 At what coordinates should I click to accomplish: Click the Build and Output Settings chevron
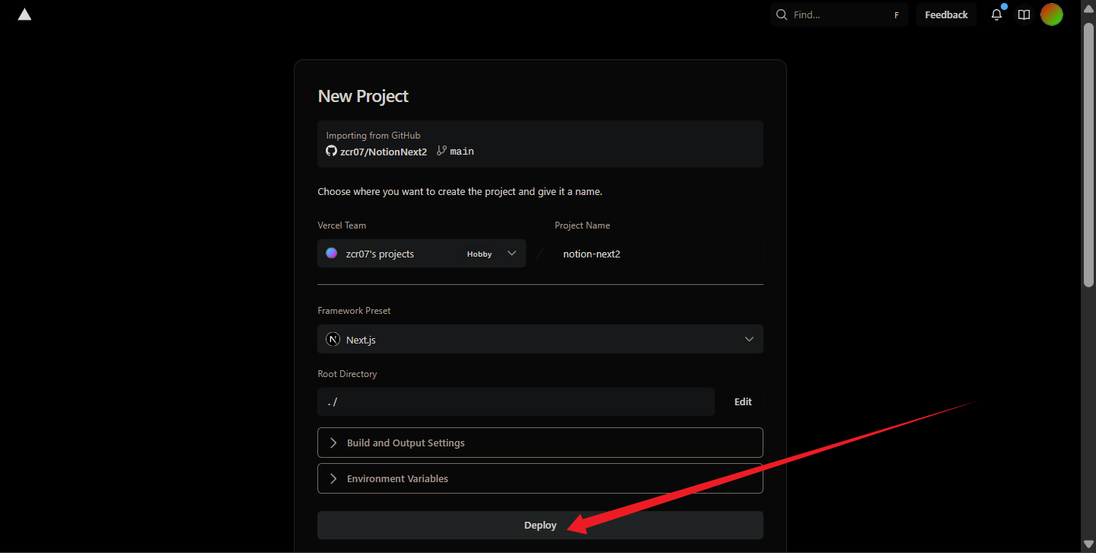[x=333, y=443]
